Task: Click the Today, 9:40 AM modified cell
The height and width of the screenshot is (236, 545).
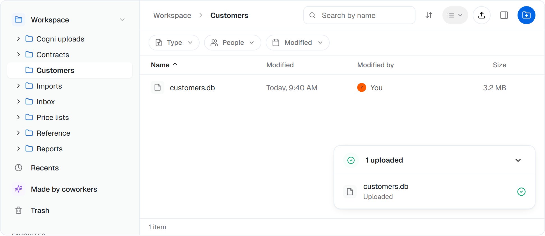Action: [292, 88]
